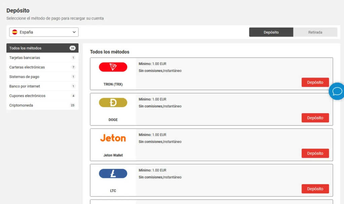344x204 pixels.
Task: Click 'Sin comisiones,Instantáneo' in LTC card
Action: (x=160, y=177)
